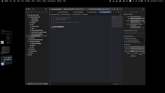Click the yellow warning indicator in toolbar
Screen dimensions: 165x93
point(114,9)
